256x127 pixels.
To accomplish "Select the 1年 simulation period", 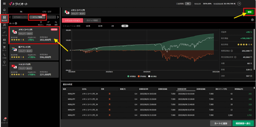I will click(x=112, y=26).
